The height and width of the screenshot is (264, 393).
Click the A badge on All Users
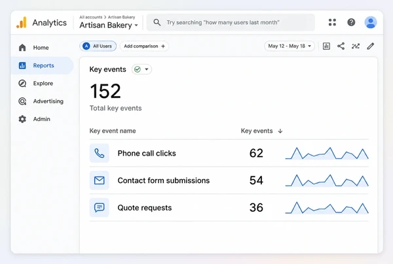[x=86, y=46]
